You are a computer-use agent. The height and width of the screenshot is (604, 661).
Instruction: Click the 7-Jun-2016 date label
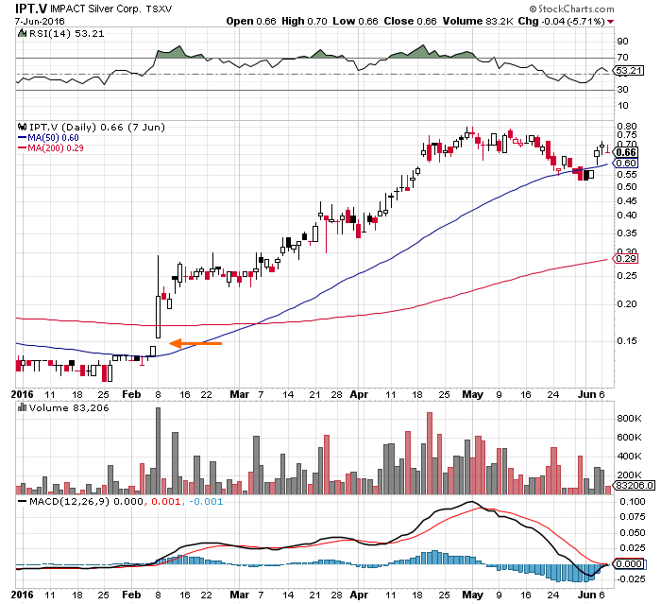40,21
